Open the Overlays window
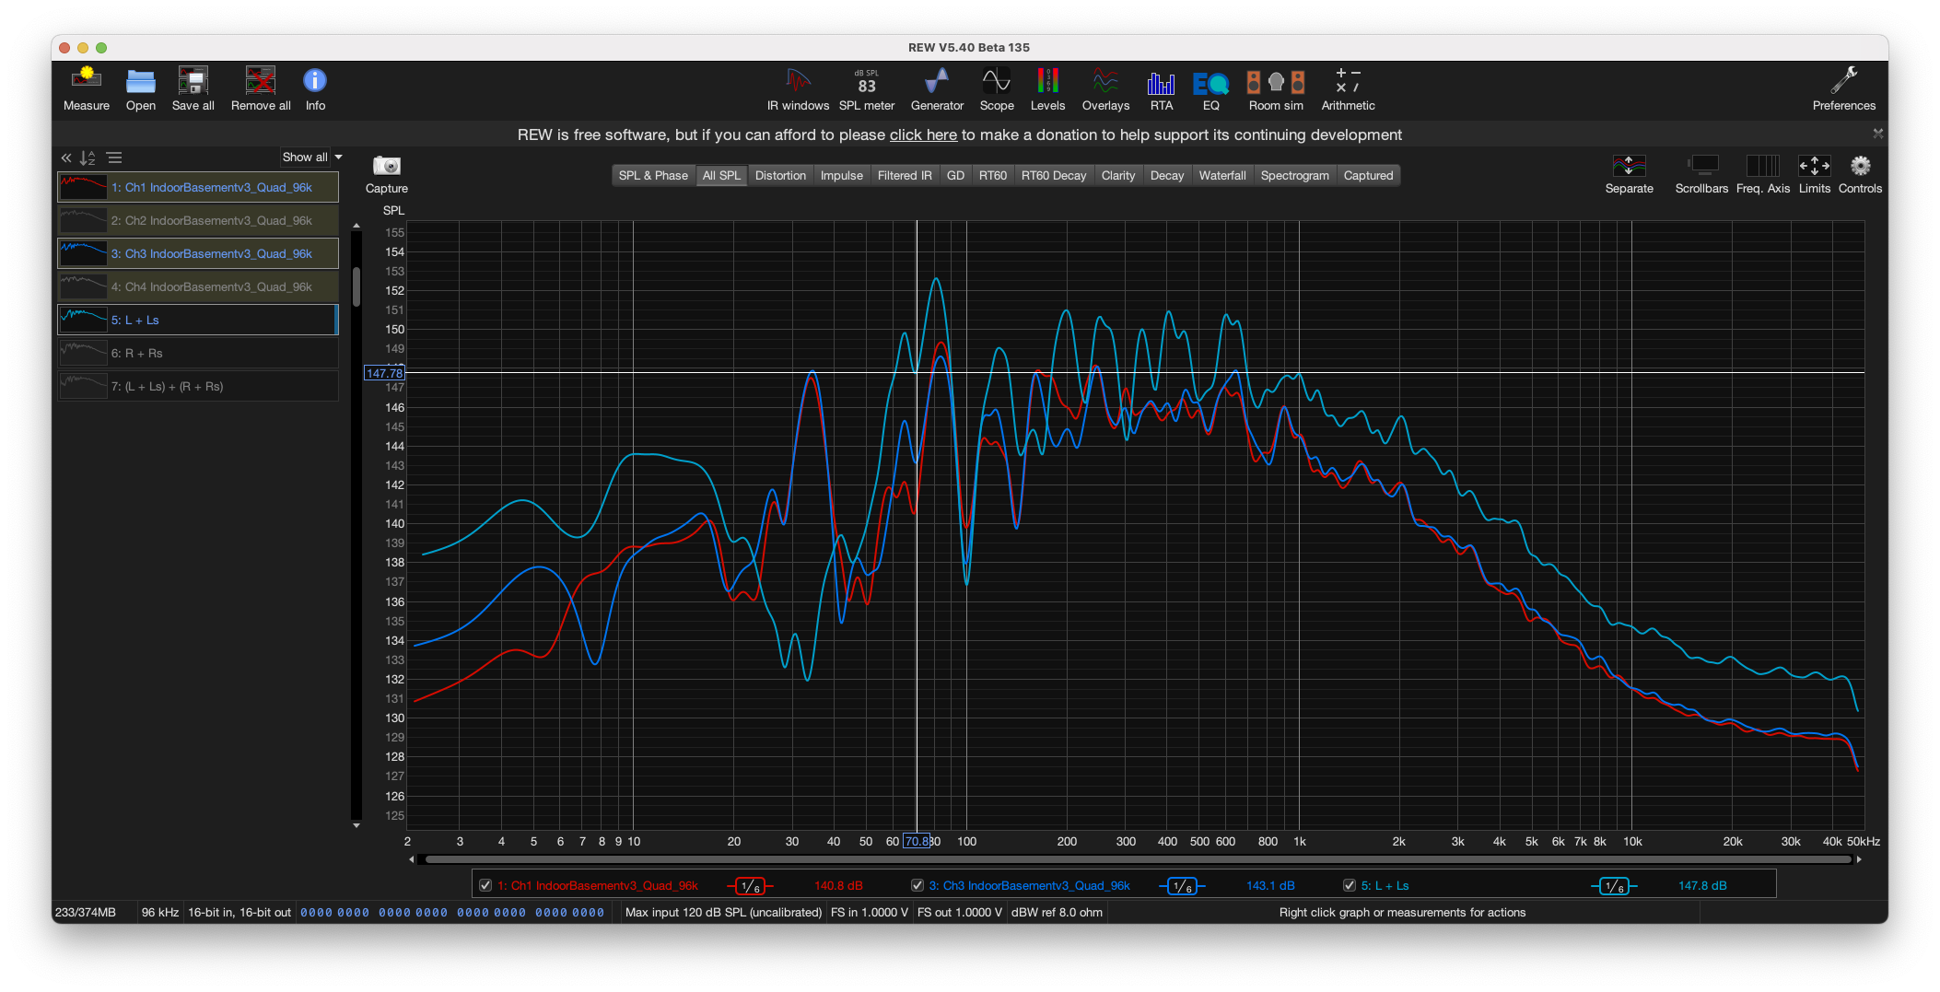 tap(1105, 89)
